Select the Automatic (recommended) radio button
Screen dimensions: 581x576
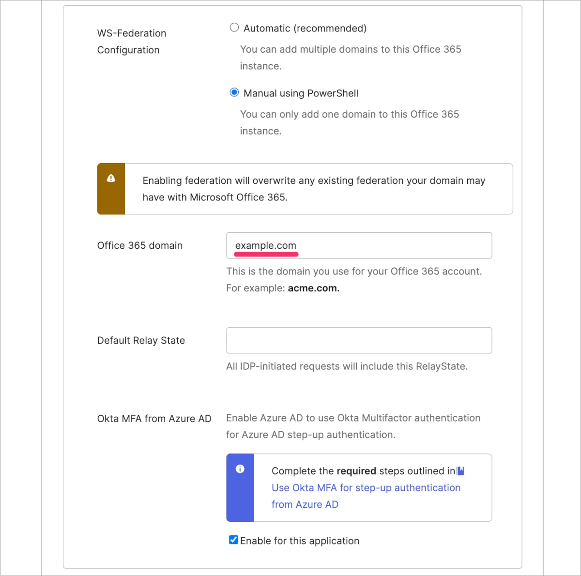(234, 28)
